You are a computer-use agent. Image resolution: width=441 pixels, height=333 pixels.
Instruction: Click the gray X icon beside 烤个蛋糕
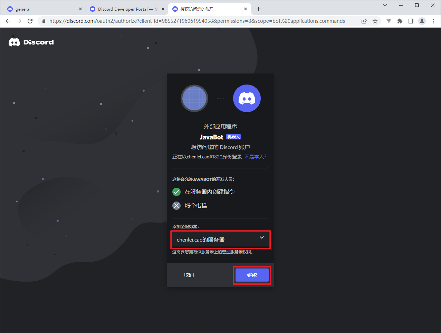(x=176, y=206)
